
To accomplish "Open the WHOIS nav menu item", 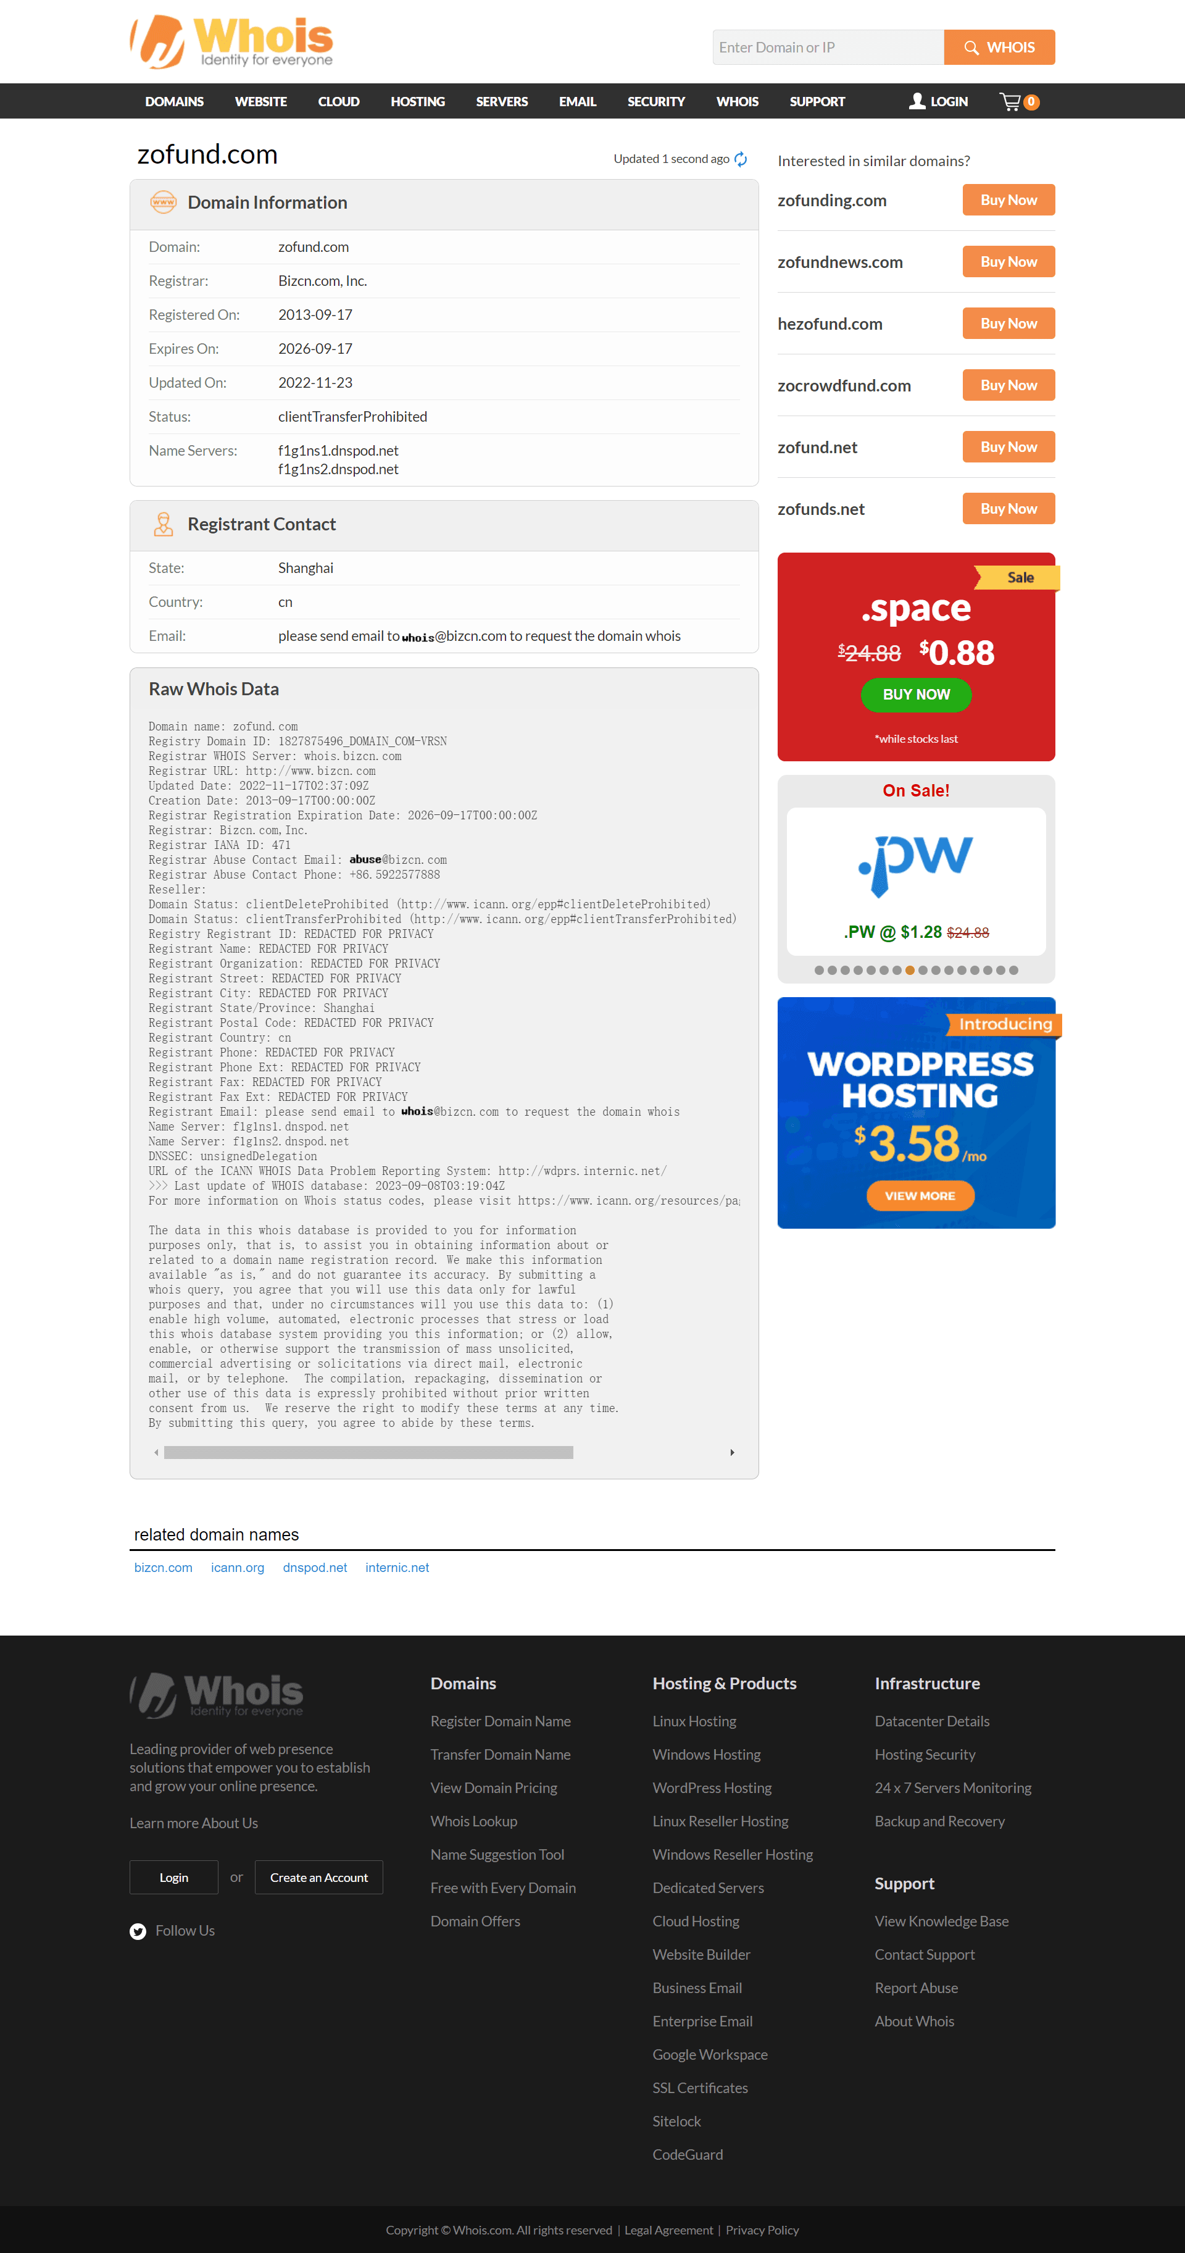I will click(738, 101).
